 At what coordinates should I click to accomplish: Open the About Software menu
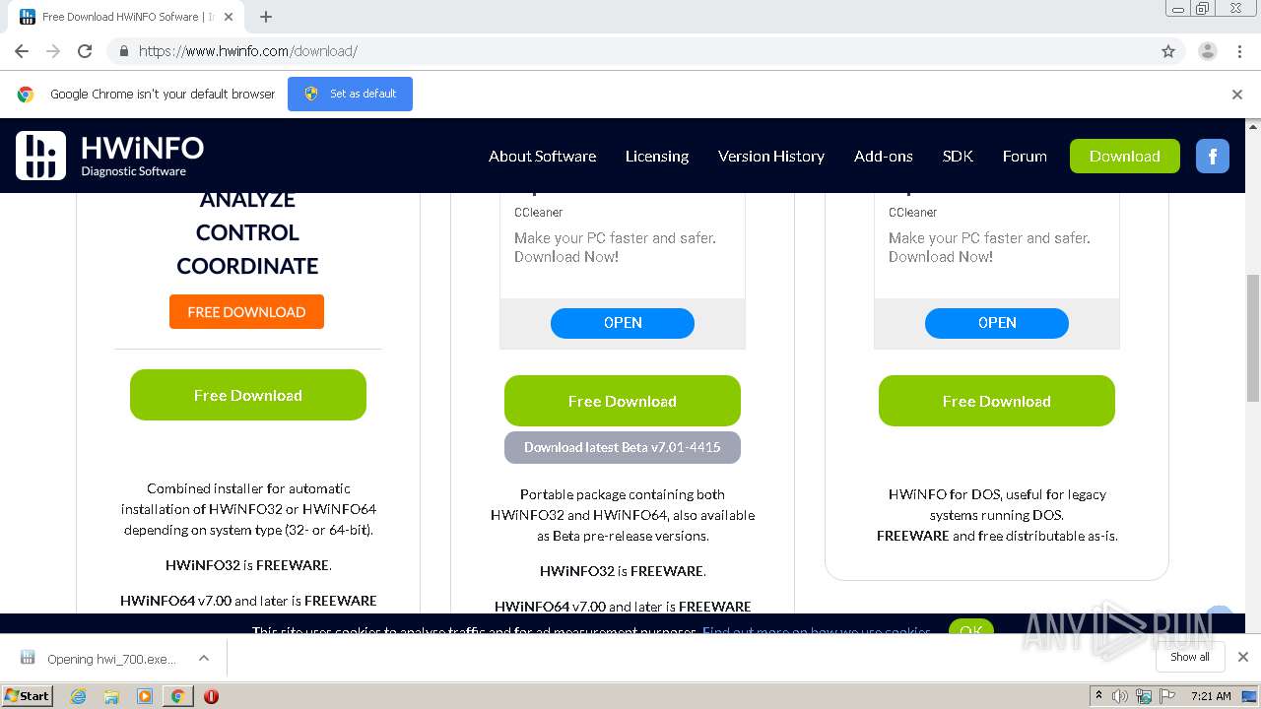coord(542,156)
